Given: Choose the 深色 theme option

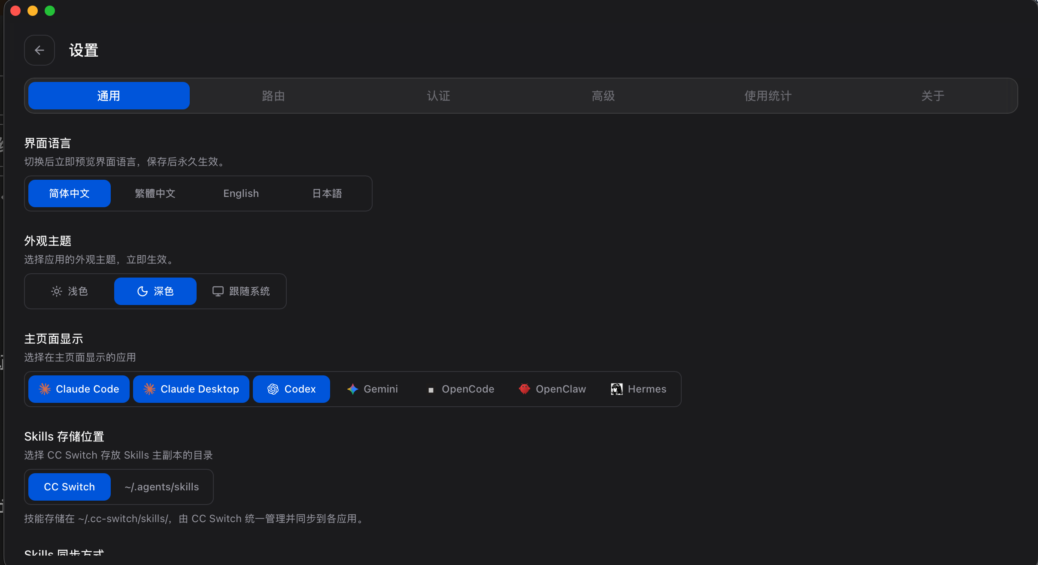Looking at the screenshot, I should [x=155, y=291].
